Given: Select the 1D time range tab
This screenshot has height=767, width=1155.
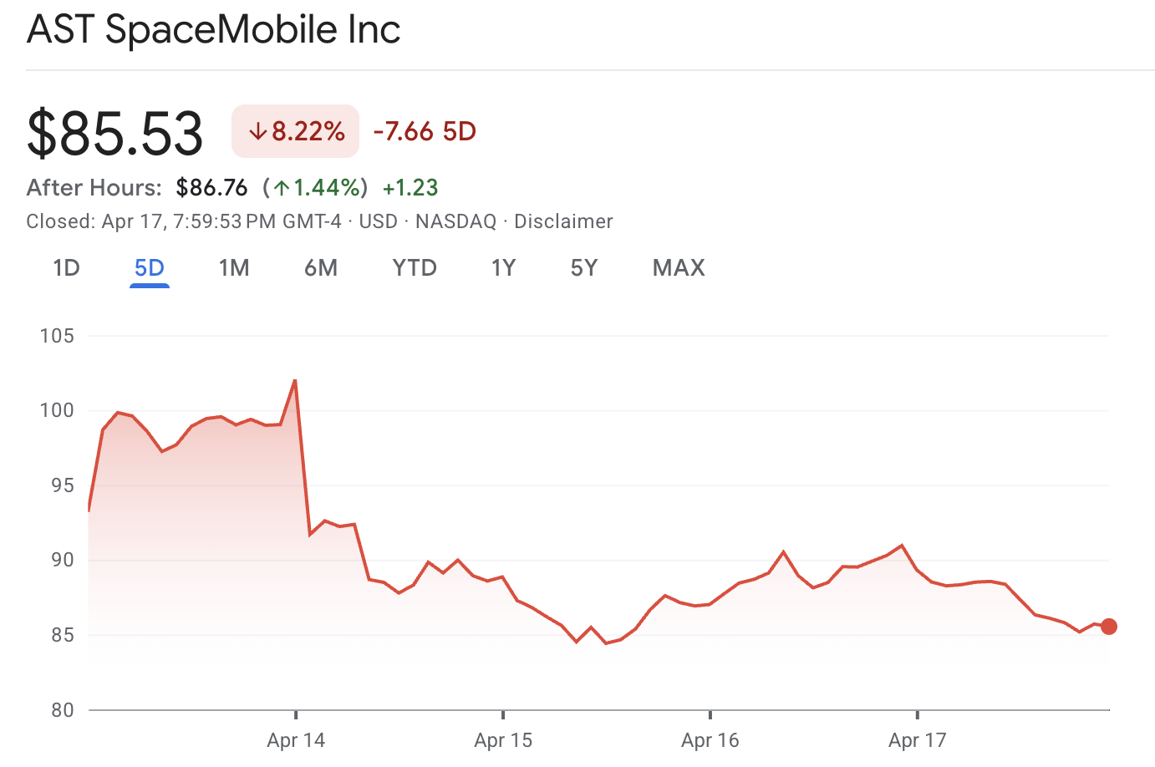Looking at the screenshot, I should [66, 268].
